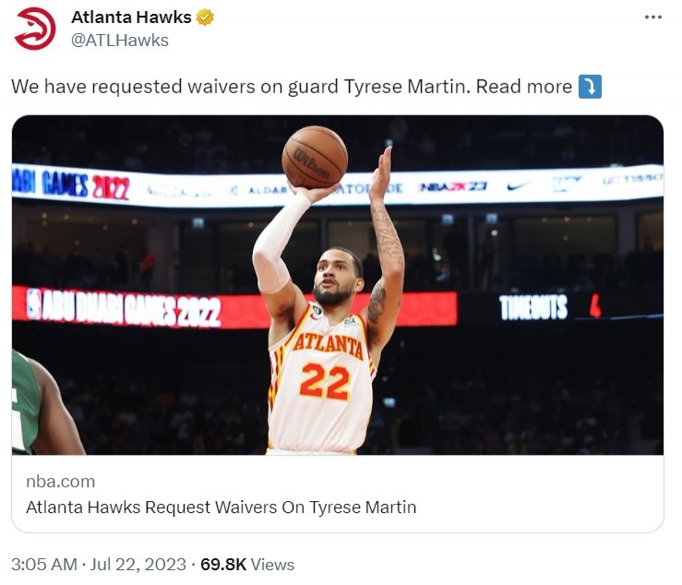
Task: Open the 69.8K Views count
Action: [x=247, y=565]
